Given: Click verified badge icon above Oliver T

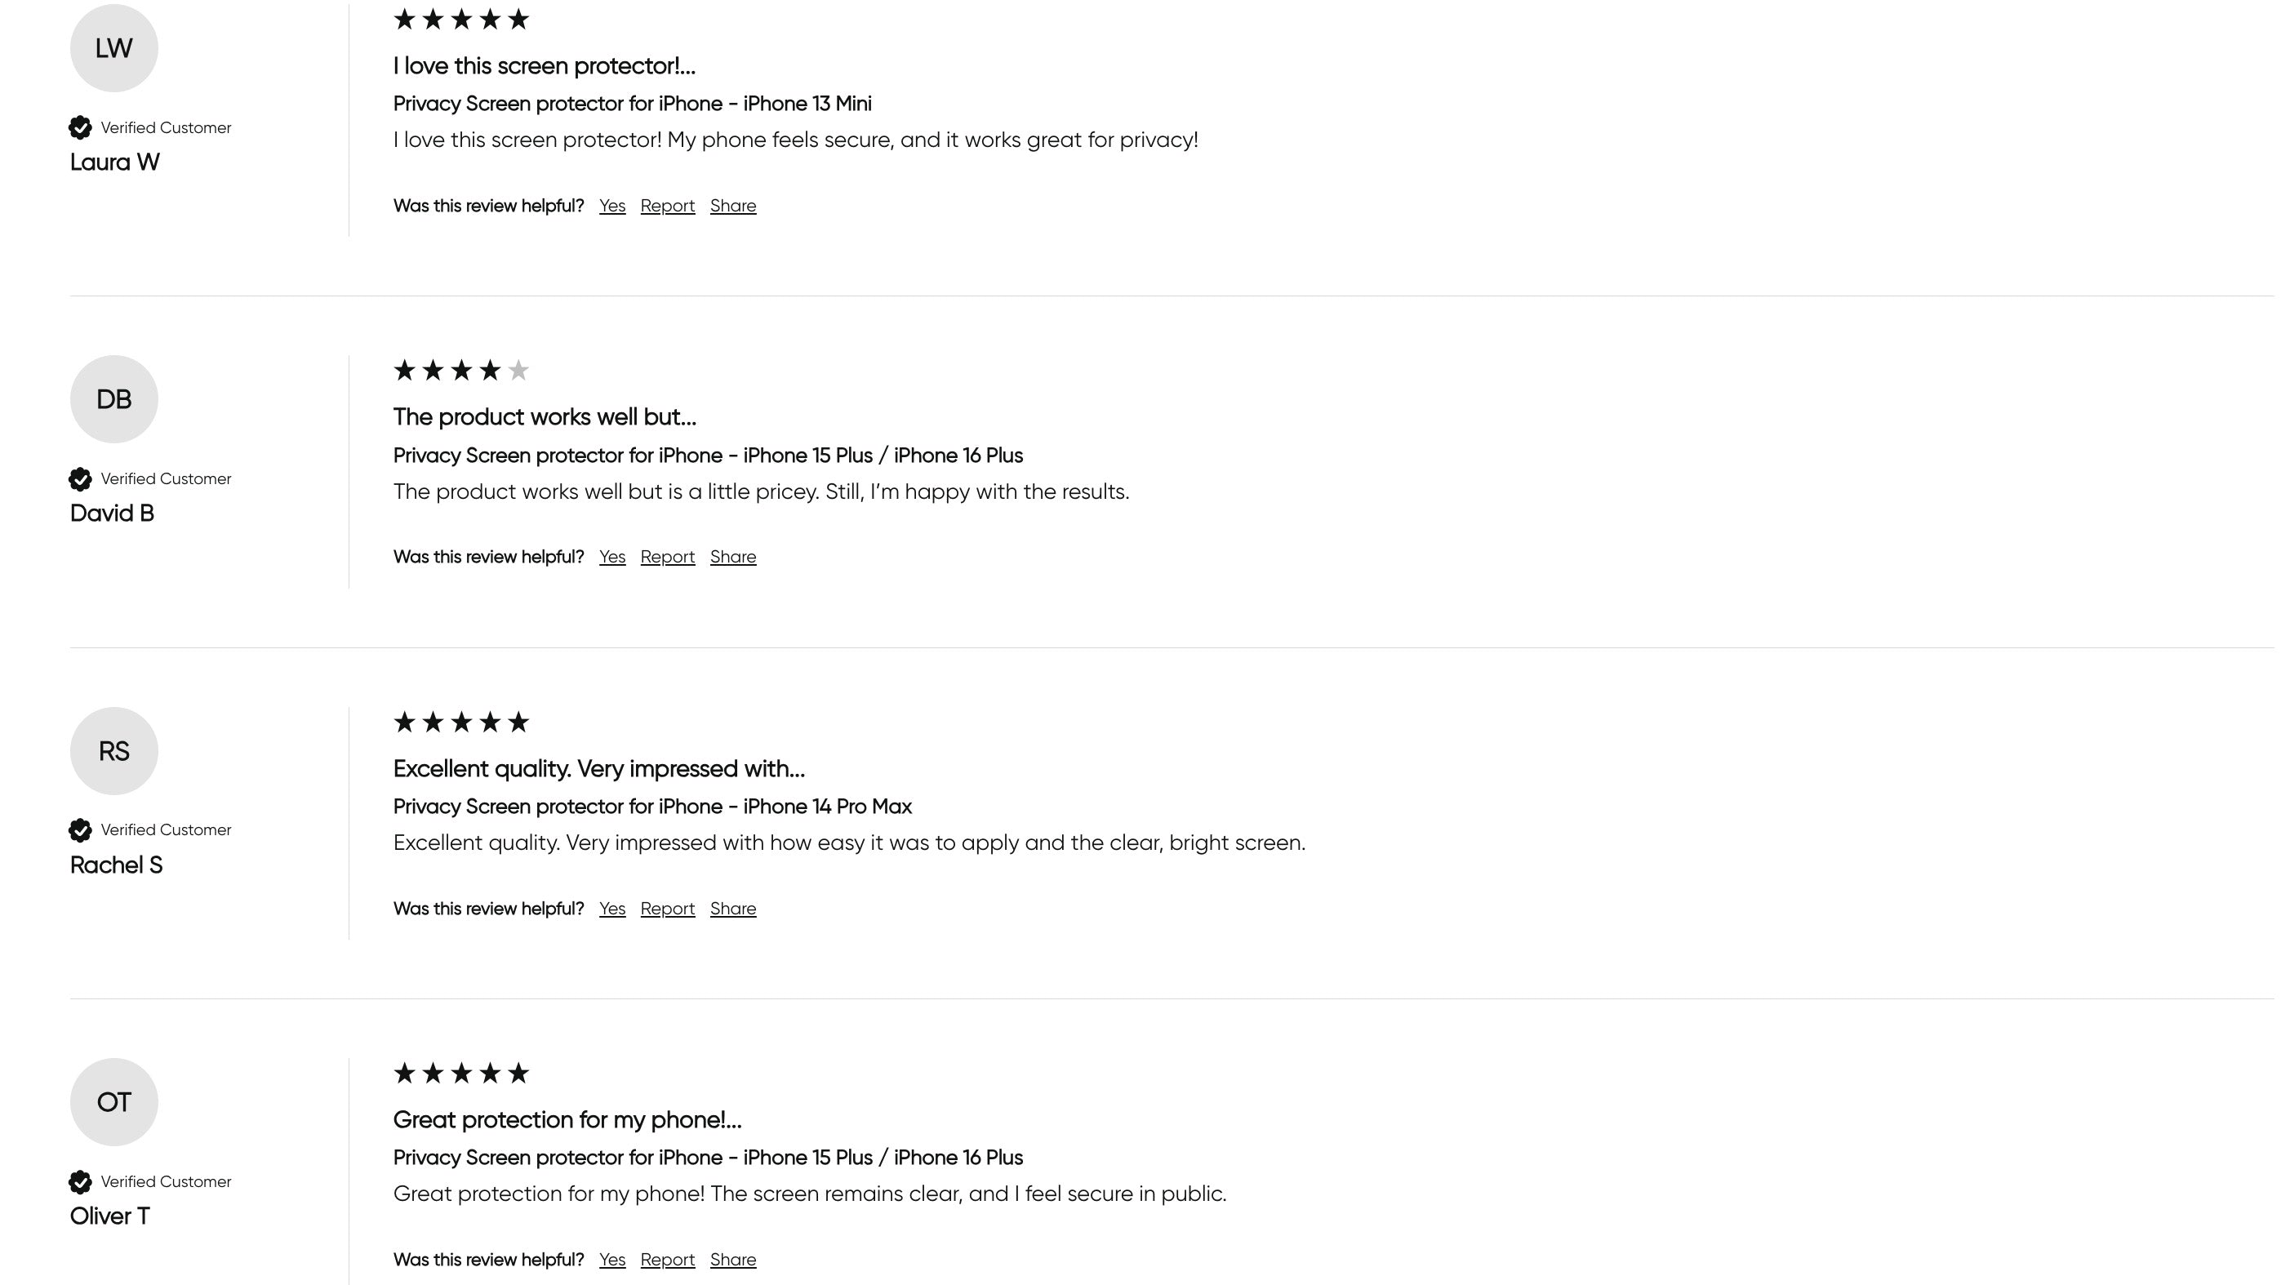Looking at the screenshot, I should [x=81, y=1181].
